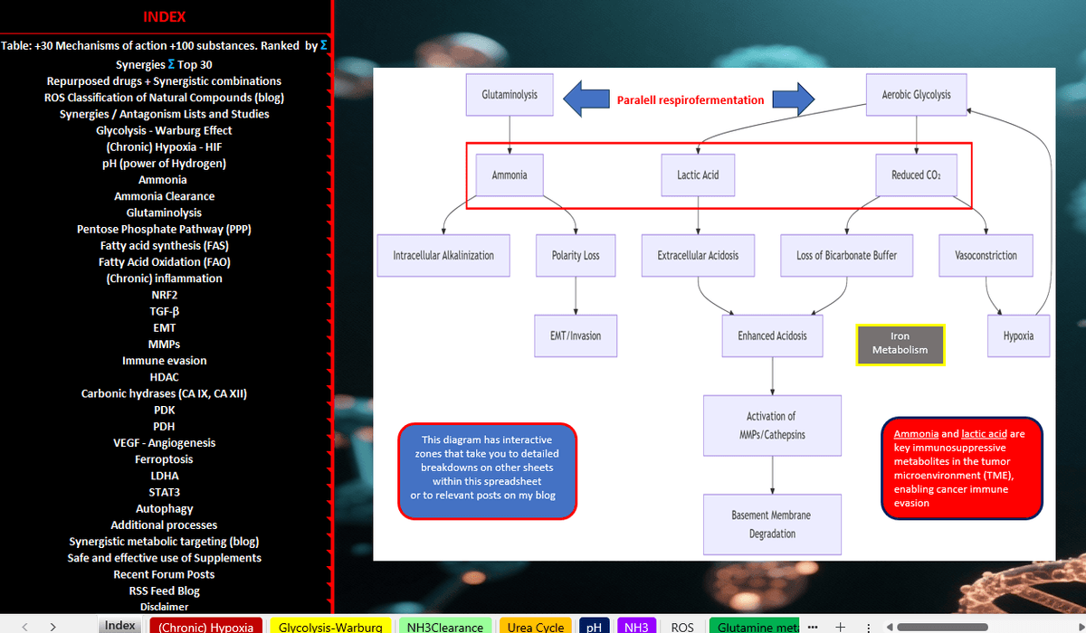Open the Ferroptosis index link

(164, 459)
